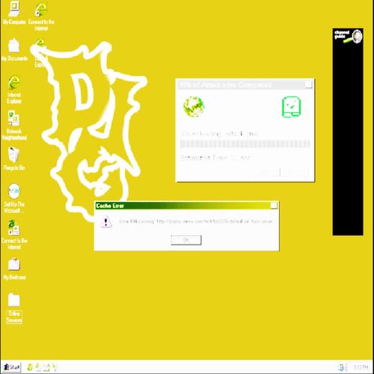Open the My Computer desktop icon
374x374 pixels.
pos(14,13)
